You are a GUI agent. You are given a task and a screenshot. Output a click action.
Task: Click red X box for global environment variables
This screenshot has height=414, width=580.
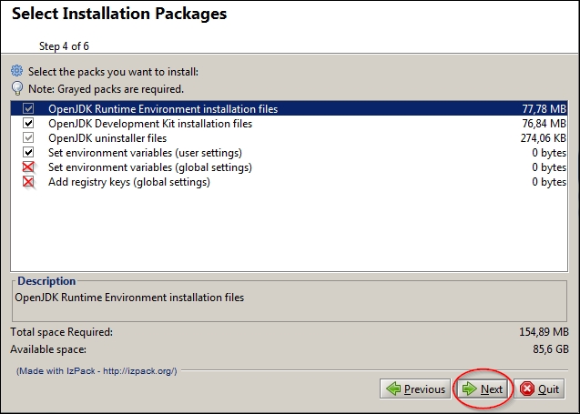pos(28,167)
